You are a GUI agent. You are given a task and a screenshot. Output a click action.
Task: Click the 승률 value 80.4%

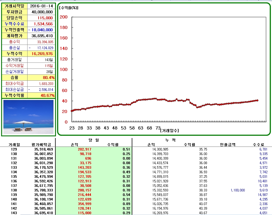coord(41,78)
